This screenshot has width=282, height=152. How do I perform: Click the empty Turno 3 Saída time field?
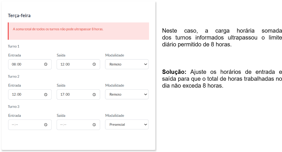[78, 125]
